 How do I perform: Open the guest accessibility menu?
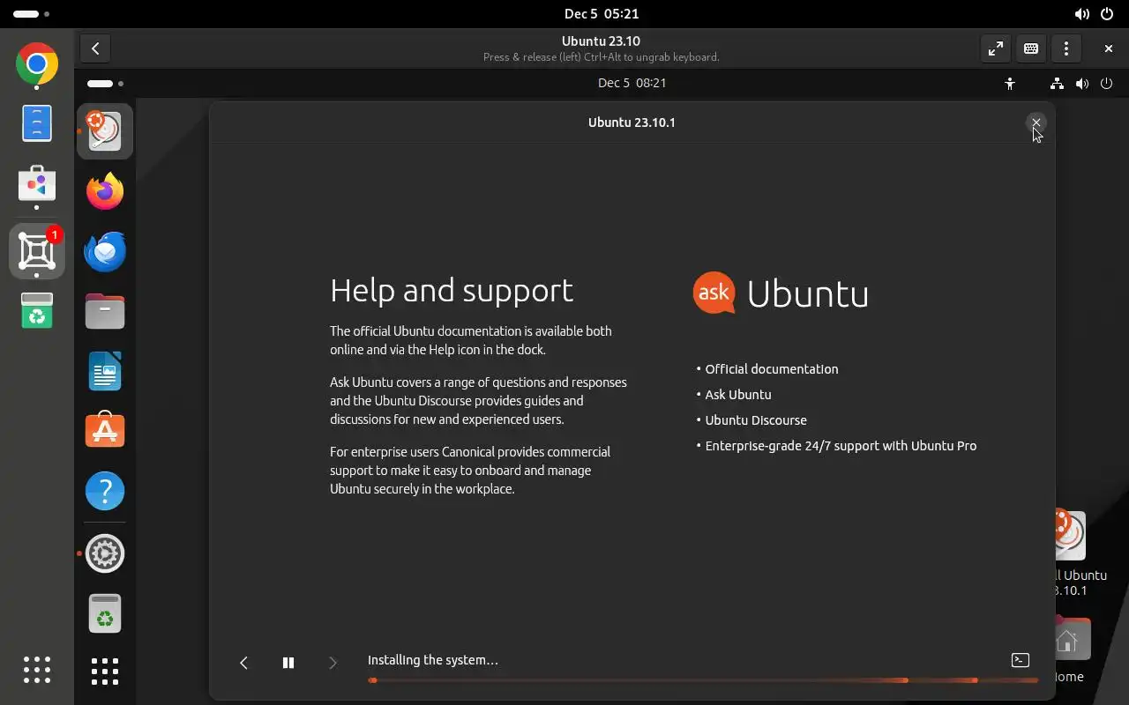click(x=1010, y=84)
